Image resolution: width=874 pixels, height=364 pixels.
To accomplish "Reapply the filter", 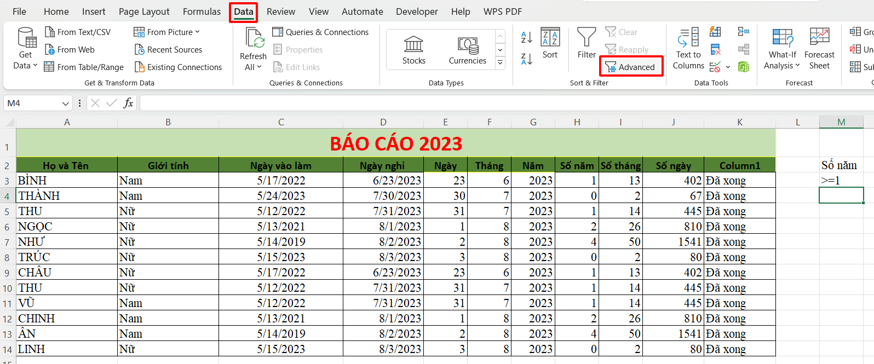I will tap(627, 50).
